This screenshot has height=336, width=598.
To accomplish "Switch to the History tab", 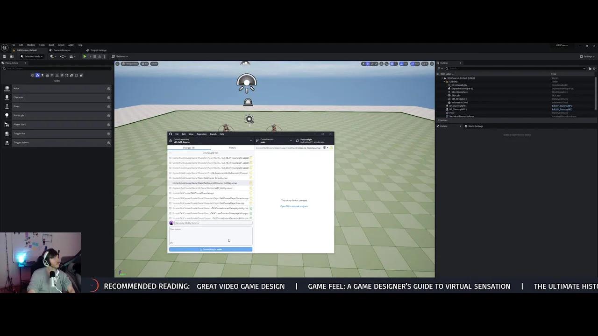I will 232,148.
